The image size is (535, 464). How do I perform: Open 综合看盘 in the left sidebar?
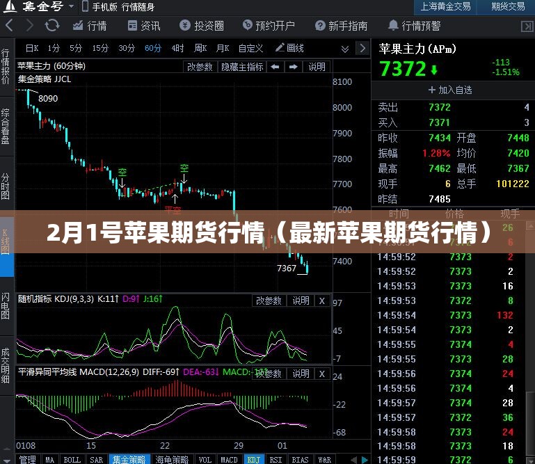6,126
